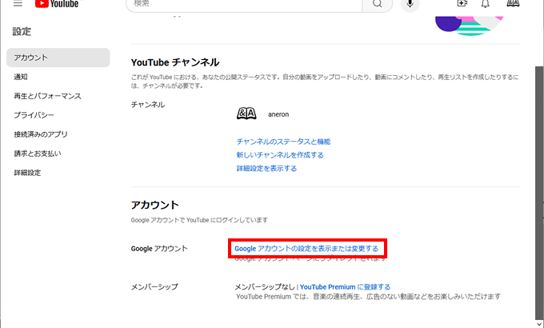Click the aneron channel avatar icon
The width and height of the screenshot is (544, 328).
(x=246, y=114)
